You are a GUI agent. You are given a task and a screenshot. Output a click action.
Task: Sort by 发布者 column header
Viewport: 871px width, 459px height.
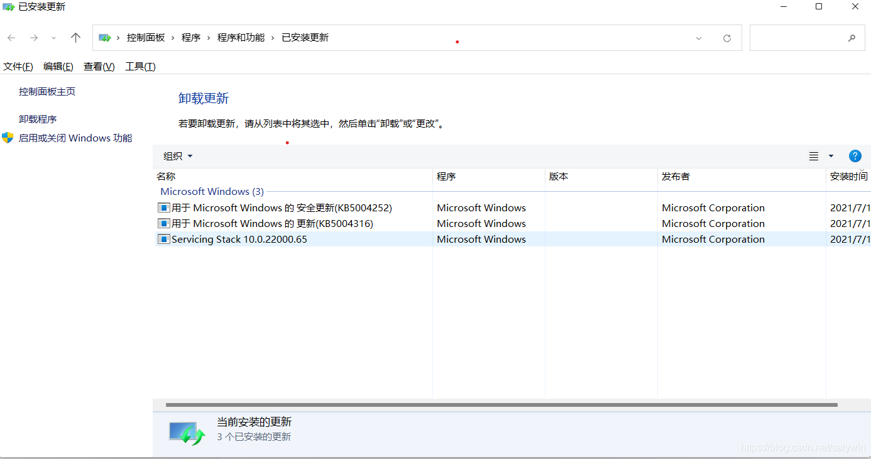click(742, 177)
